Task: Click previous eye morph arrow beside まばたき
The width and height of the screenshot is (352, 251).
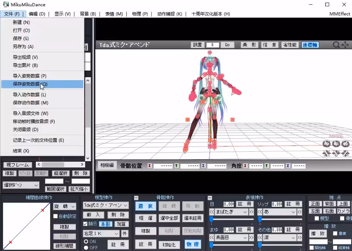Action: 212,212
